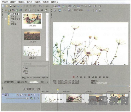The width and height of the screenshot is (131, 112).
Task: Select the Zoom Edit magnifier tool
Action: (90, 6)
